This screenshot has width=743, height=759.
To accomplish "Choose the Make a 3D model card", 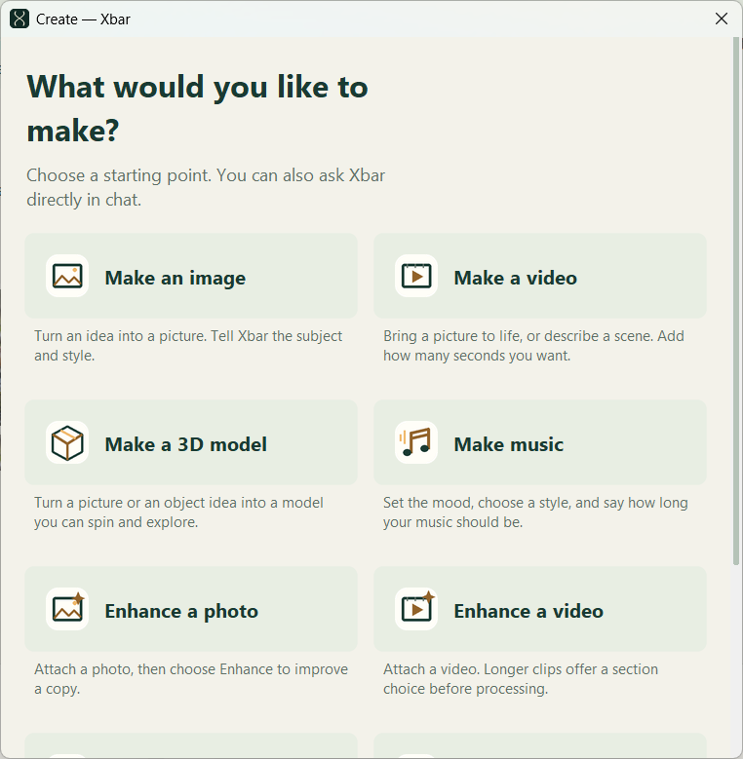I will 191,442.
